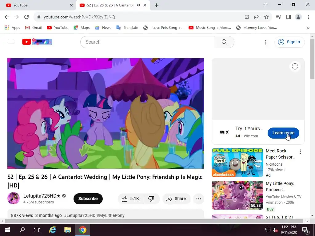
Task: Click the muted volume tray icon
Action: pyautogui.click(x=275, y=230)
